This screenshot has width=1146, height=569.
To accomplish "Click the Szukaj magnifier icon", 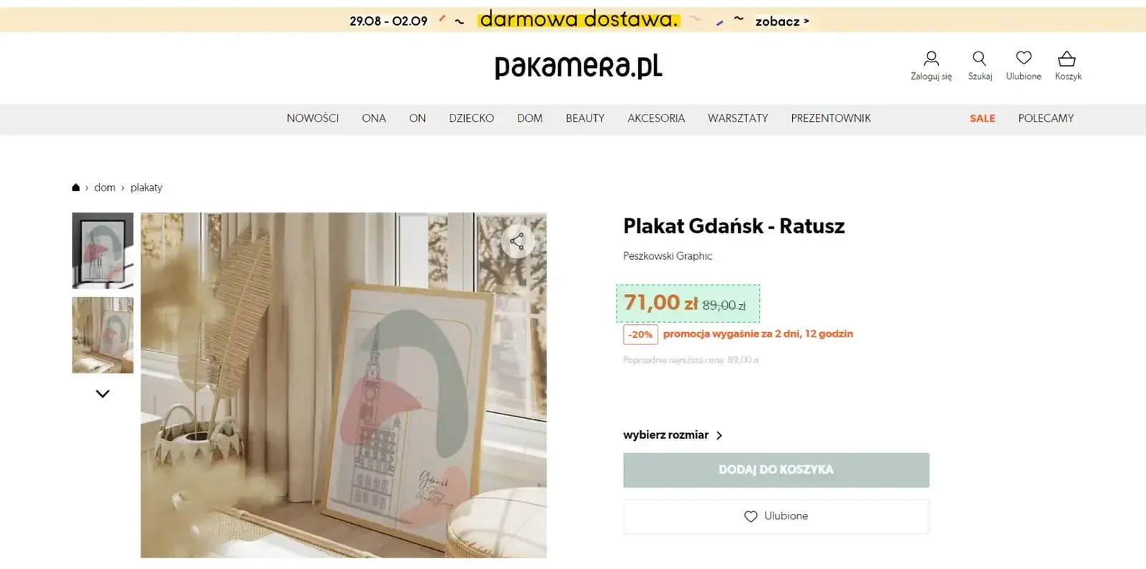I will click(979, 59).
